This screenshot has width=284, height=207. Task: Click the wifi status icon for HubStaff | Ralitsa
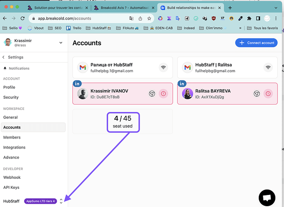tap(268, 67)
